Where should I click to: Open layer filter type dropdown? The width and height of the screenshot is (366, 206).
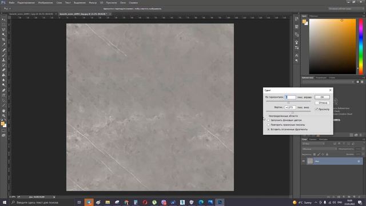pos(313,144)
